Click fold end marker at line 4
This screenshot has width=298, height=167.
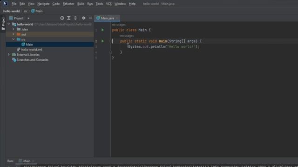(x=111, y=52)
